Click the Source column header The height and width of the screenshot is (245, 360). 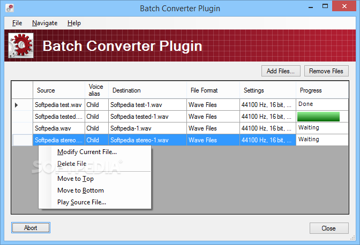tap(59, 90)
